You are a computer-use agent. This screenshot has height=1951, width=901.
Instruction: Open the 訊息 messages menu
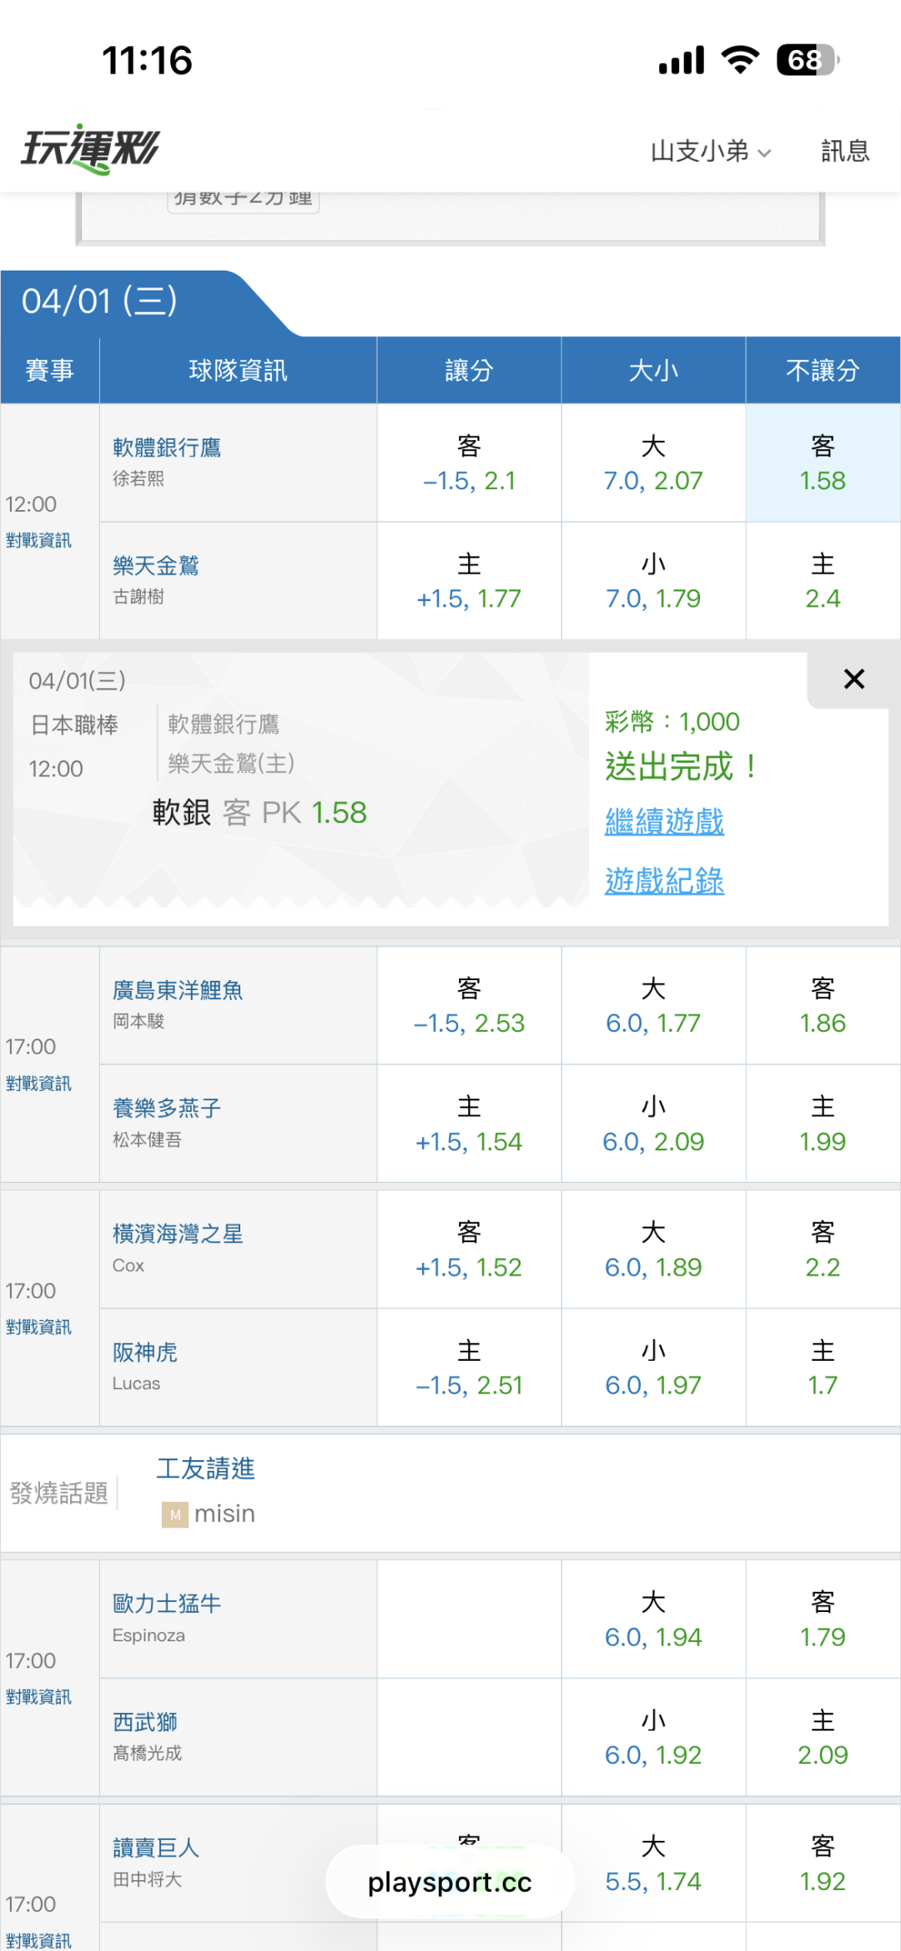[x=844, y=151]
